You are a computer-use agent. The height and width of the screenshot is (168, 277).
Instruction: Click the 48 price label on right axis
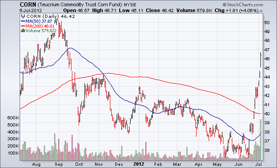267,41
